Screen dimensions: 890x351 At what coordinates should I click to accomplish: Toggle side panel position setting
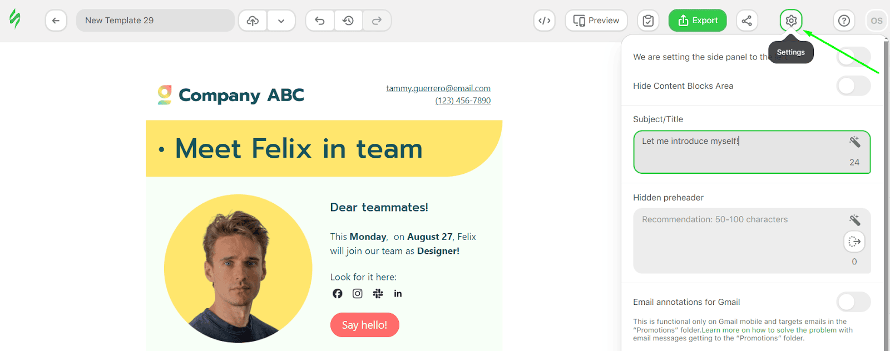click(853, 57)
